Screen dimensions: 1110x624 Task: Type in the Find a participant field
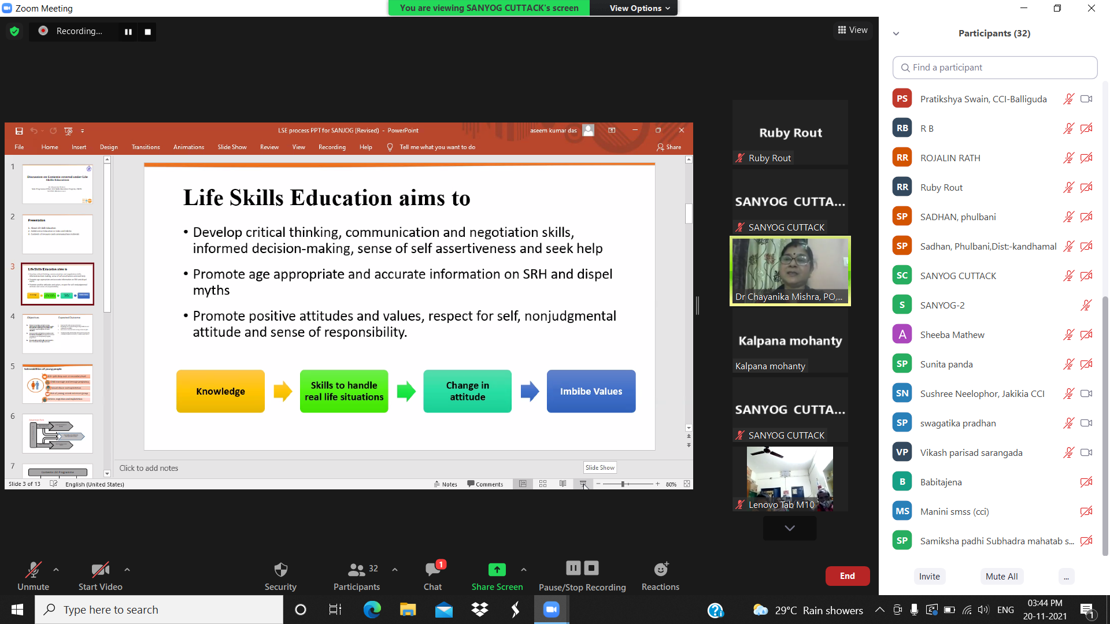click(994, 68)
